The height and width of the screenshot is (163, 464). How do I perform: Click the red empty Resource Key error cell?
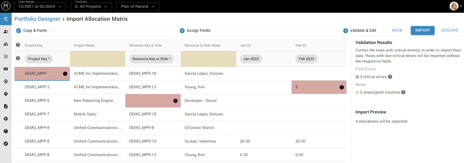(150, 101)
